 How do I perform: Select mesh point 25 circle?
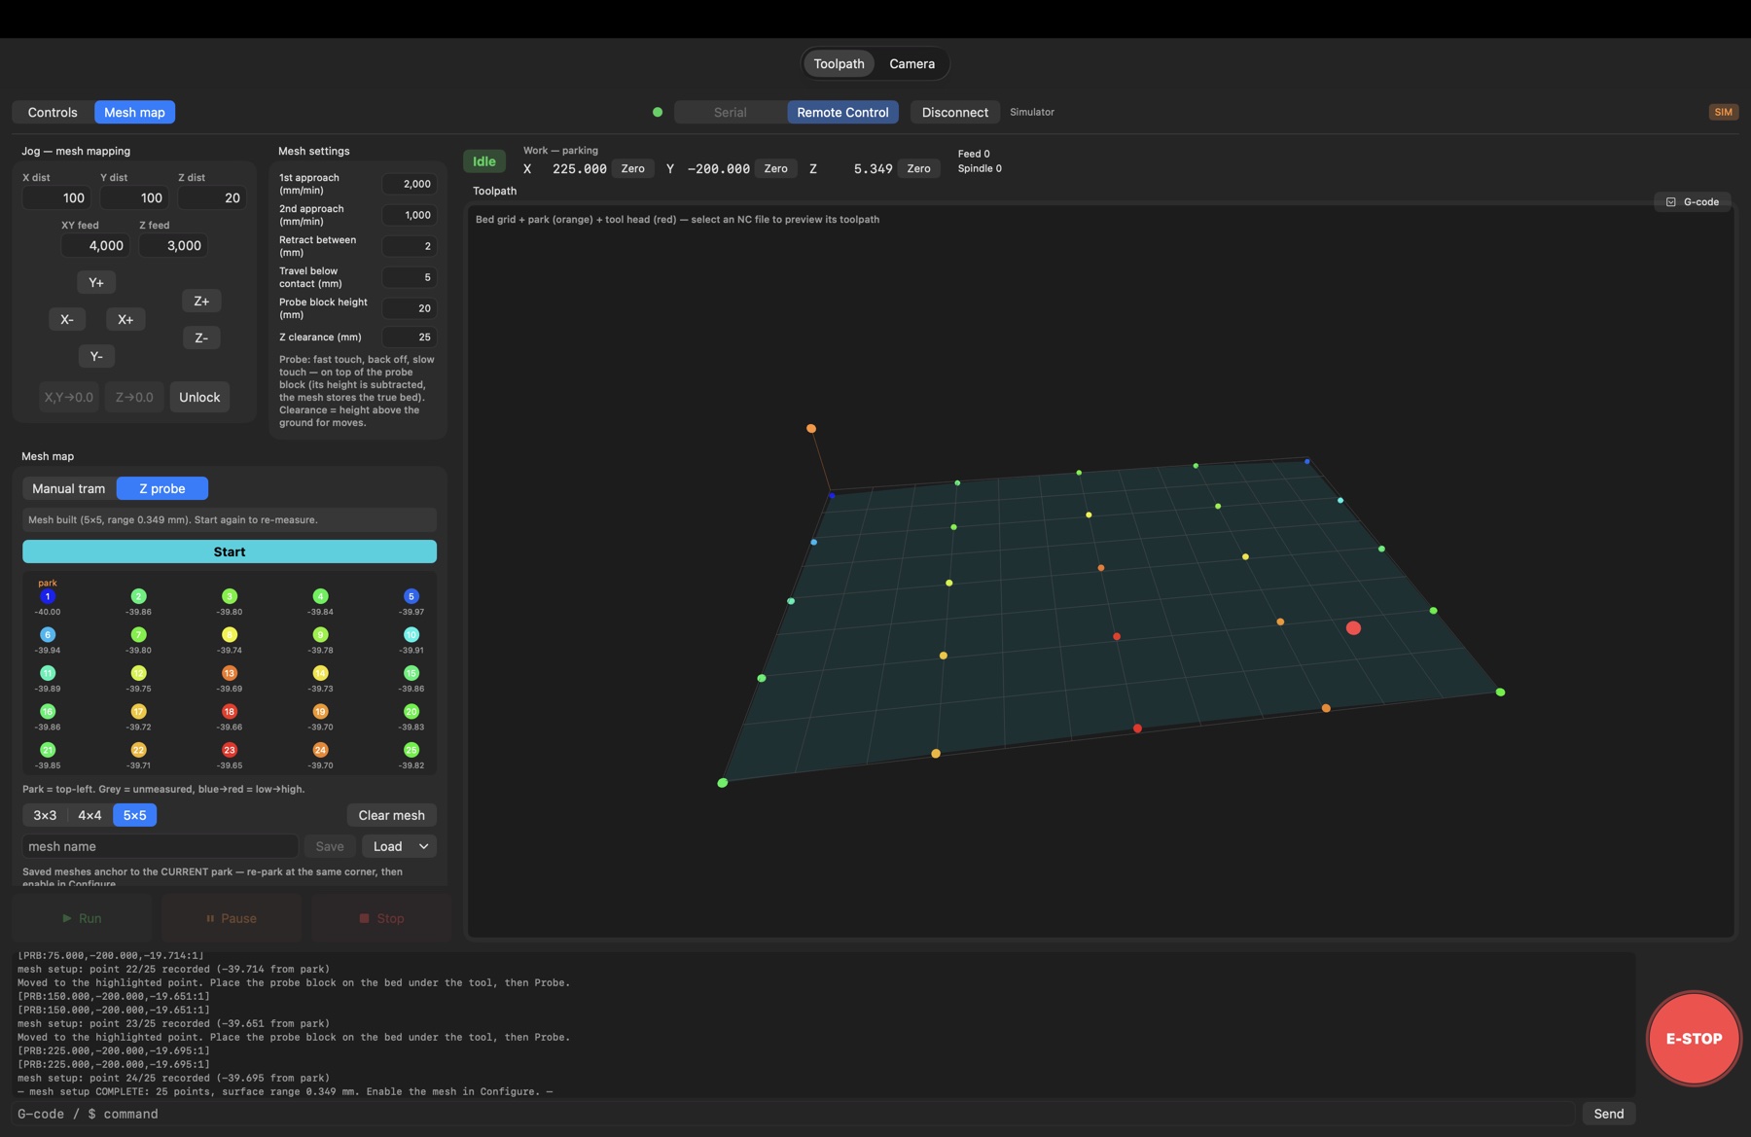pos(411,750)
